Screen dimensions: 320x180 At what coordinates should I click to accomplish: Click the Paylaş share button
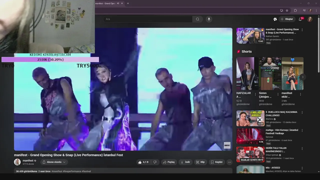click(169, 162)
